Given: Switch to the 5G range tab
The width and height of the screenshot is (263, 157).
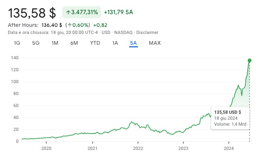Looking at the screenshot, I should click(x=36, y=43).
